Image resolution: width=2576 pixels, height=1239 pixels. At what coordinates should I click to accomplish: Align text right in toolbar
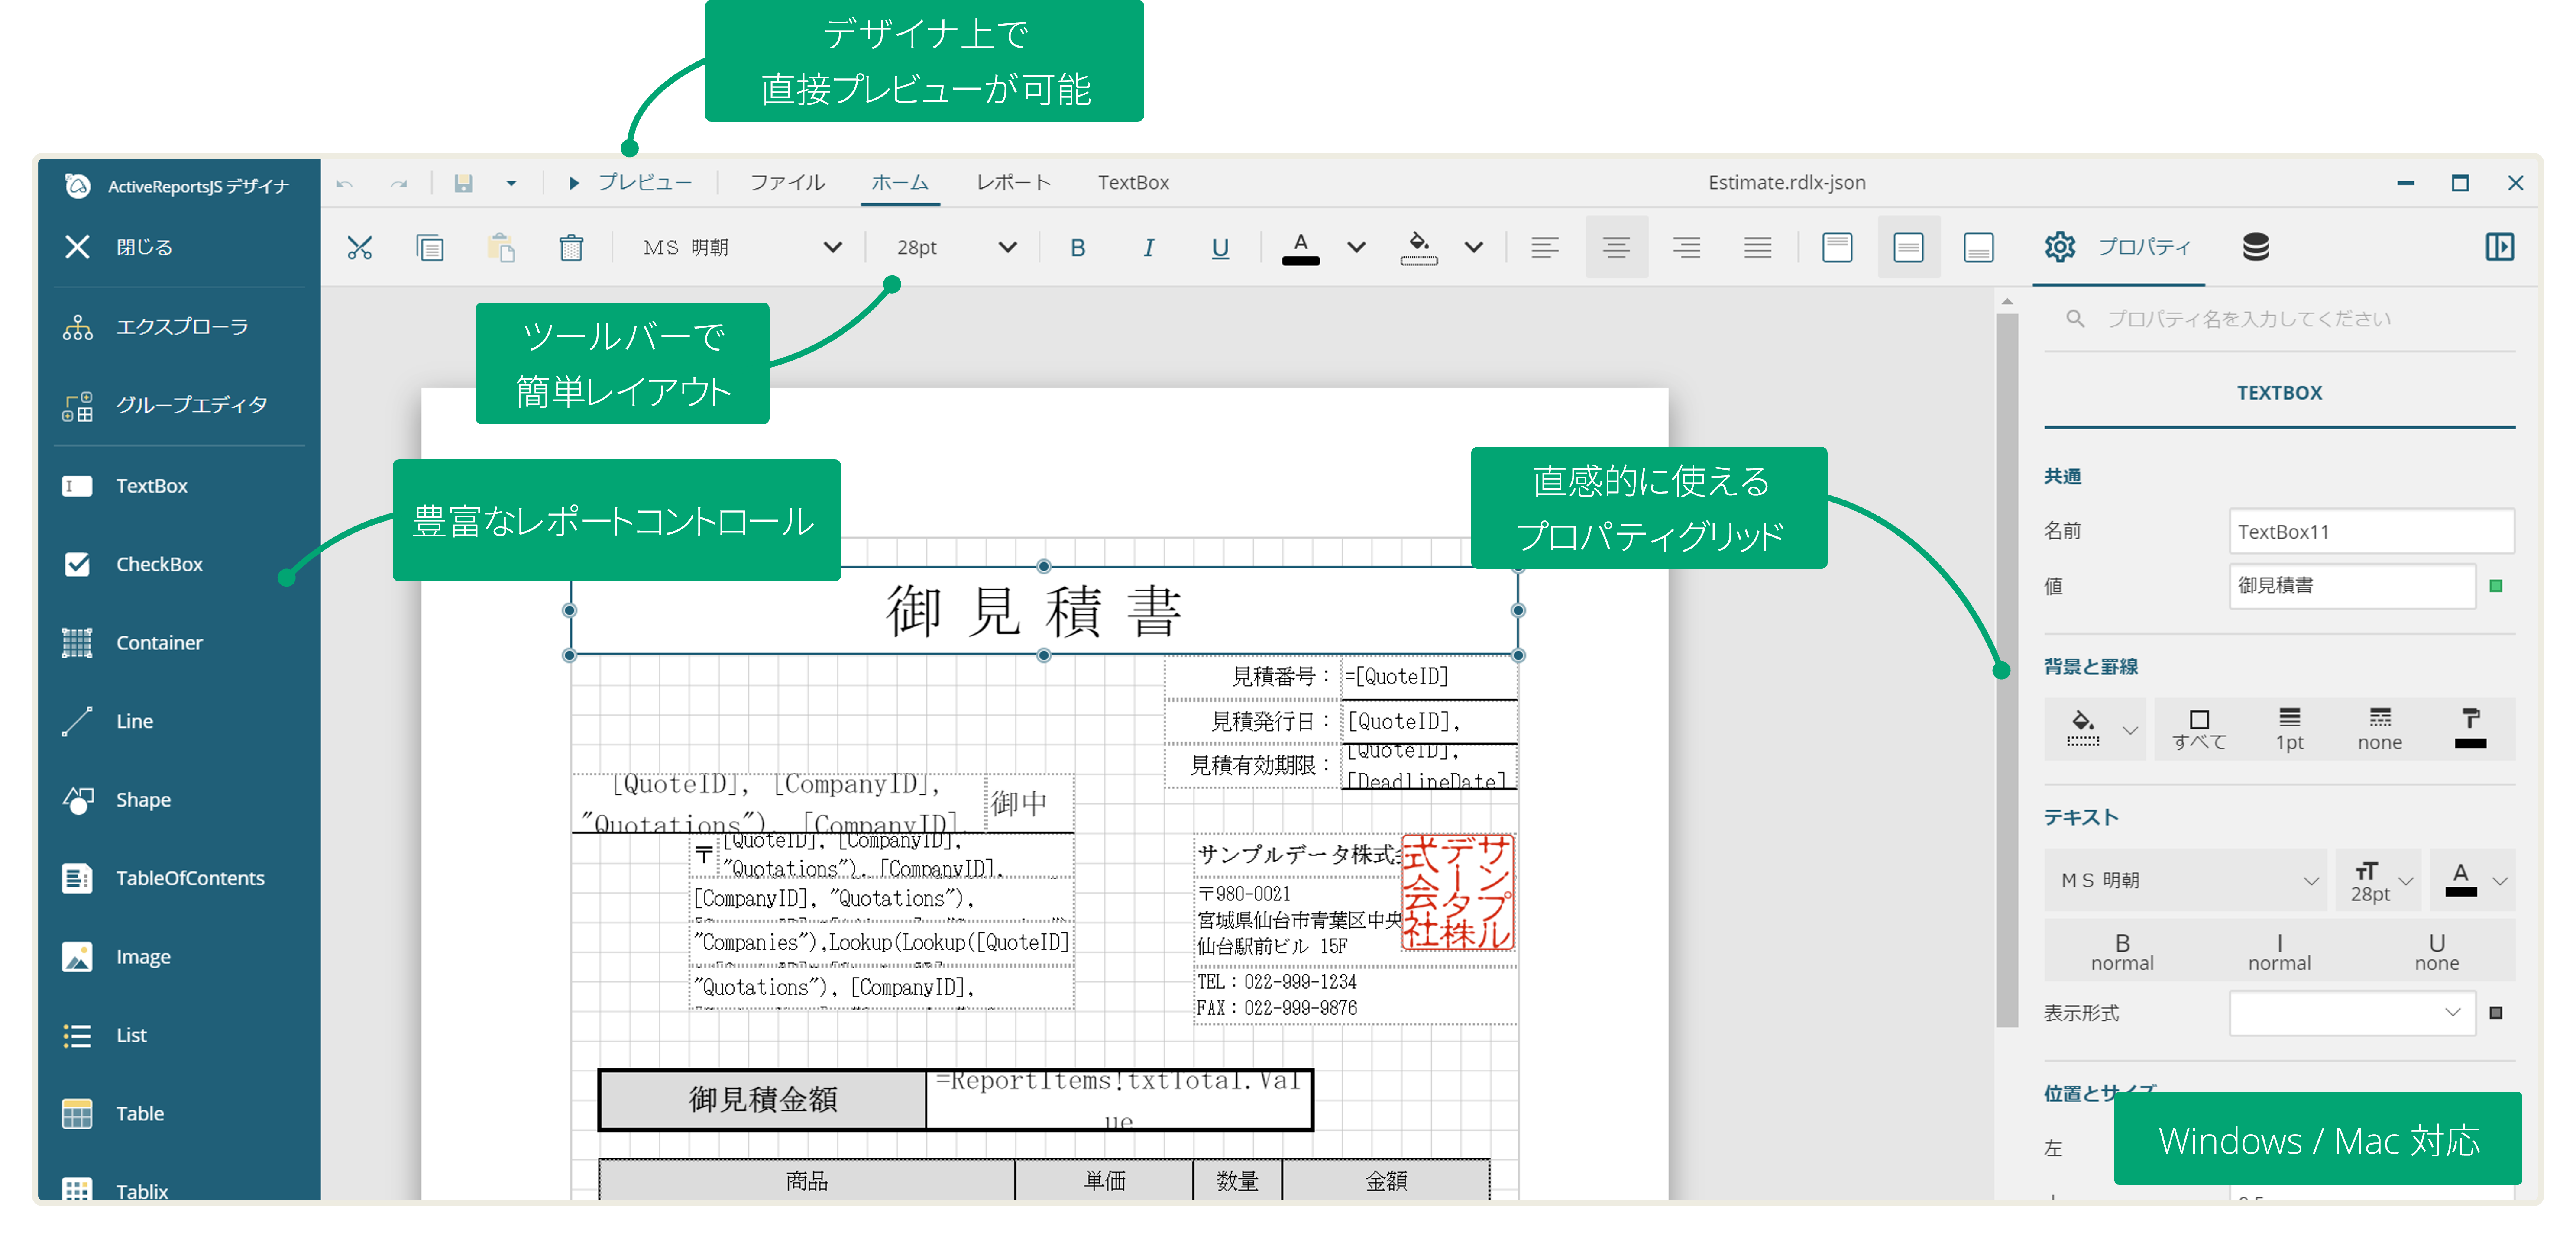click(x=1686, y=247)
